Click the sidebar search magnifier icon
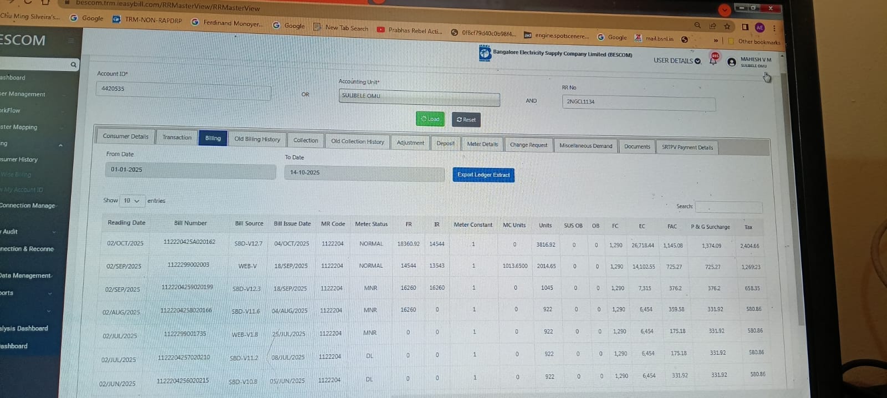The image size is (887, 398). (73, 65)
